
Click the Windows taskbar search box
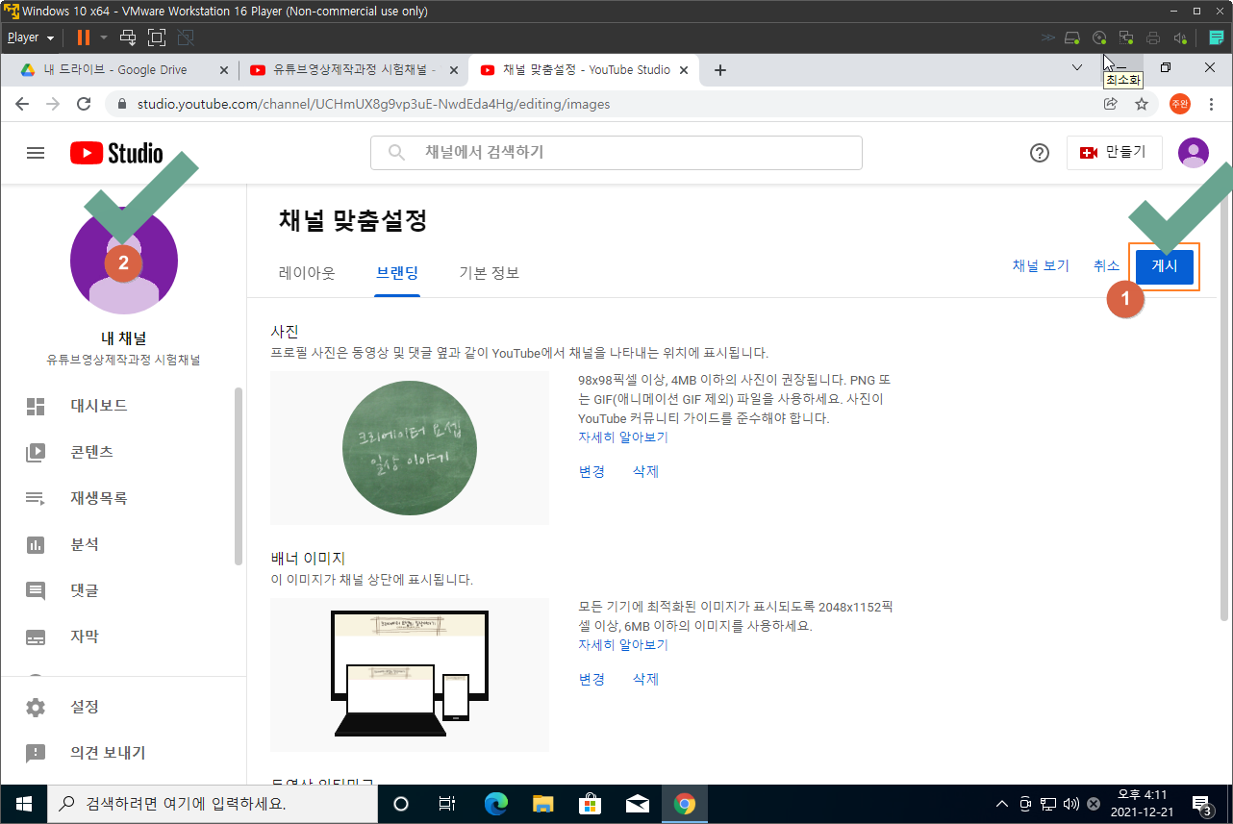point(212,804)
